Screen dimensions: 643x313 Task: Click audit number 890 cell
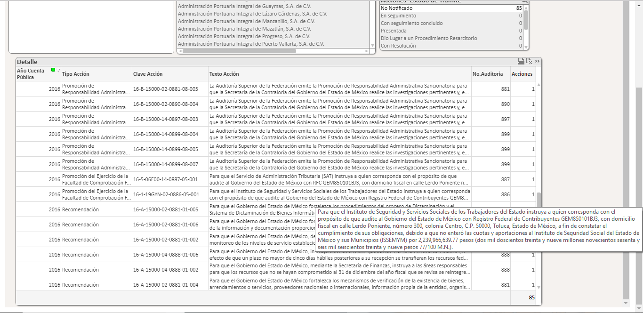[x=491, y=104]
